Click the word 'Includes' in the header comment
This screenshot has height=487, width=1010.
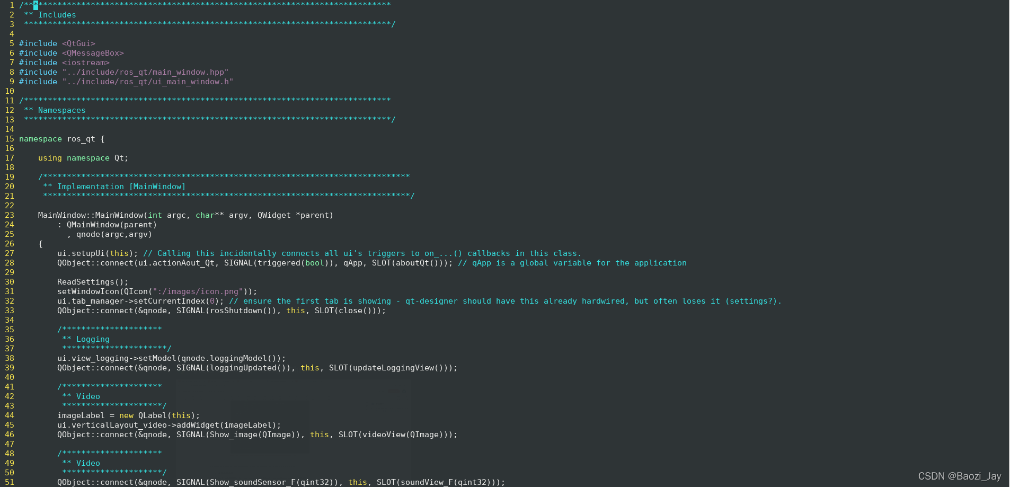point(57,15)
